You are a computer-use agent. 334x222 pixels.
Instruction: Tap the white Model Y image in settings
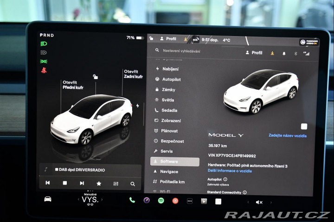[261, 92]
